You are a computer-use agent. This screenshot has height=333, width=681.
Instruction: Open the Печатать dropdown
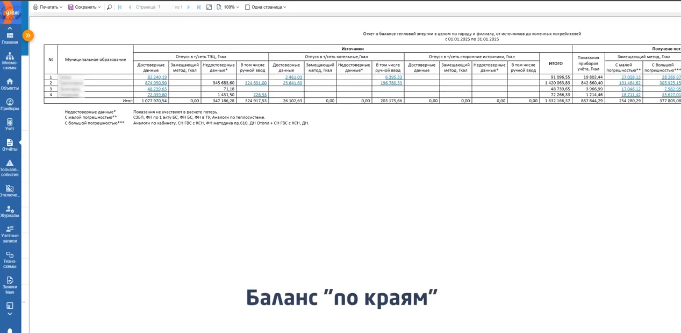48,7
